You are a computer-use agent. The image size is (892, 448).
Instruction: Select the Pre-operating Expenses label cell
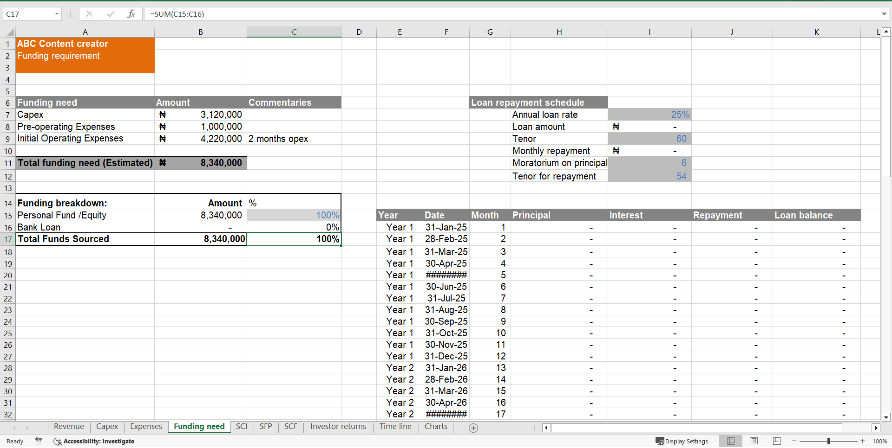tap(85, 127)
